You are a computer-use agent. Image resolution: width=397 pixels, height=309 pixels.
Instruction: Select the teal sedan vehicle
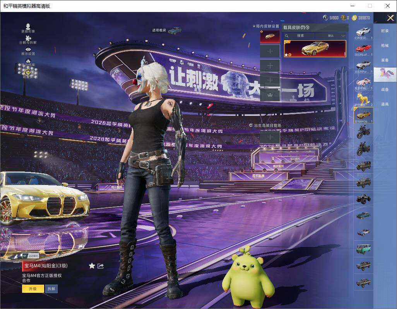(x=364, y=216)
